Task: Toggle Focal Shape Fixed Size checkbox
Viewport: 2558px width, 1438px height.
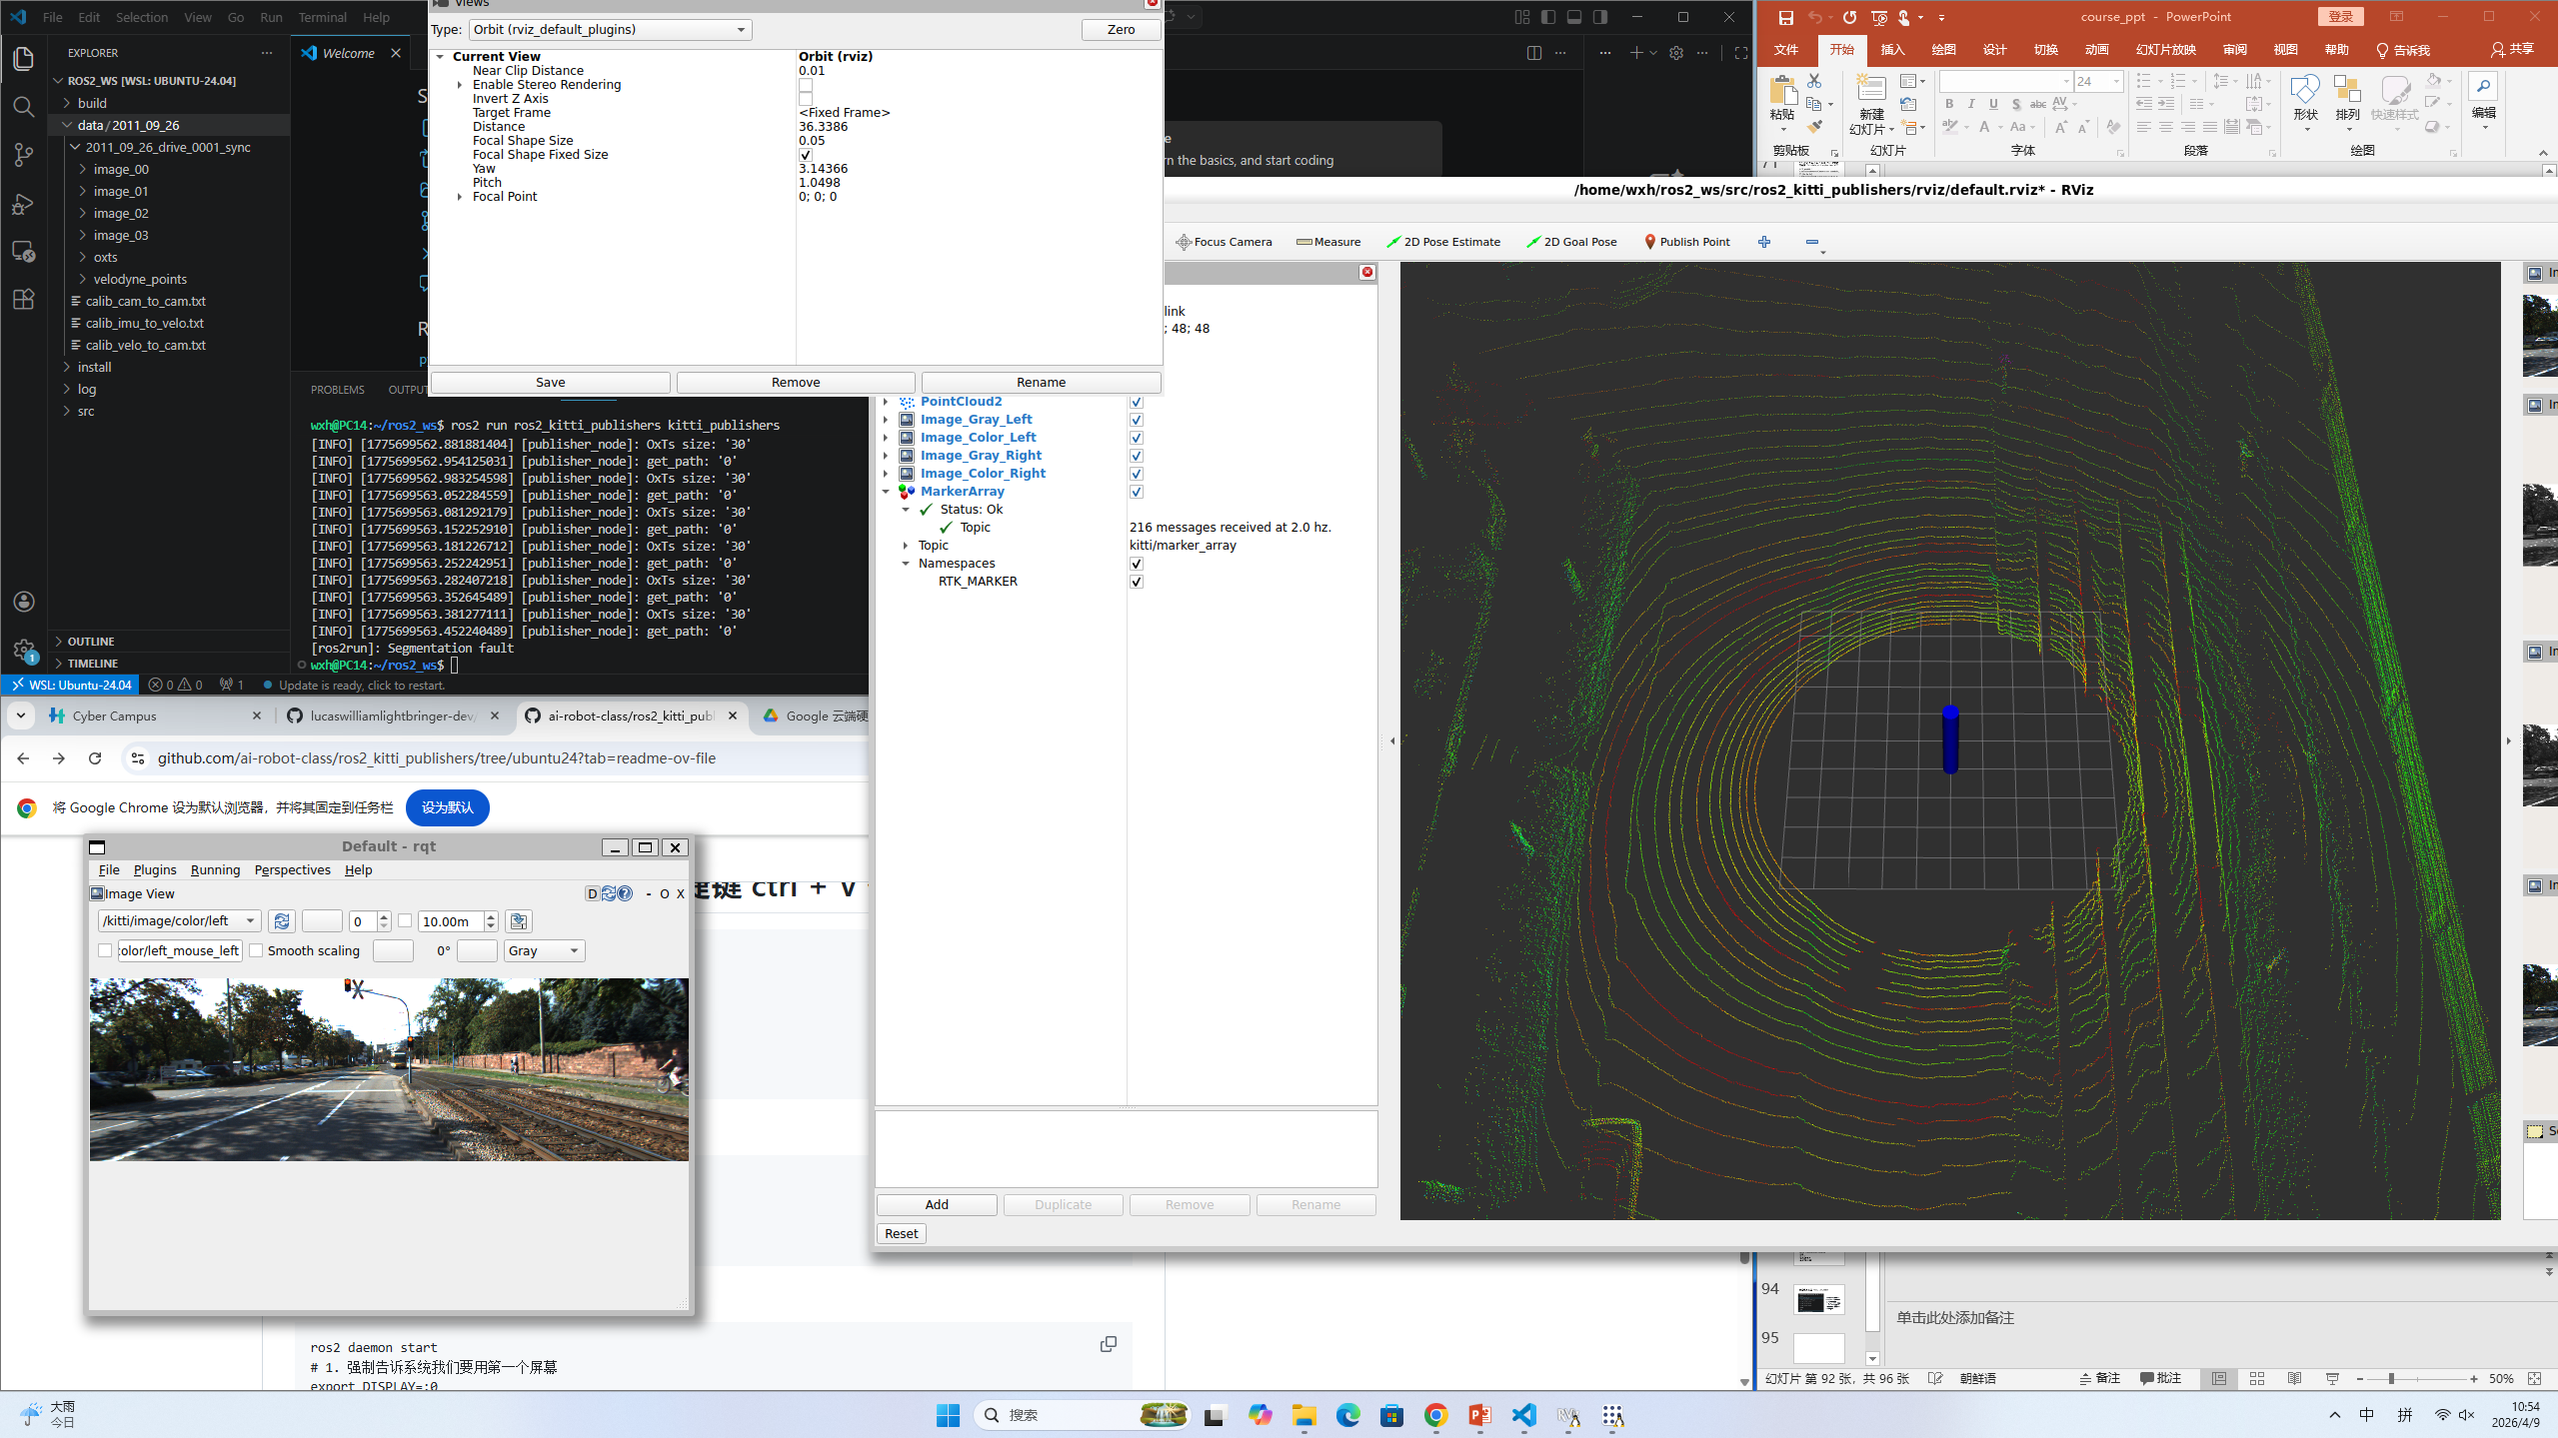Action: (x=806, y=155)
